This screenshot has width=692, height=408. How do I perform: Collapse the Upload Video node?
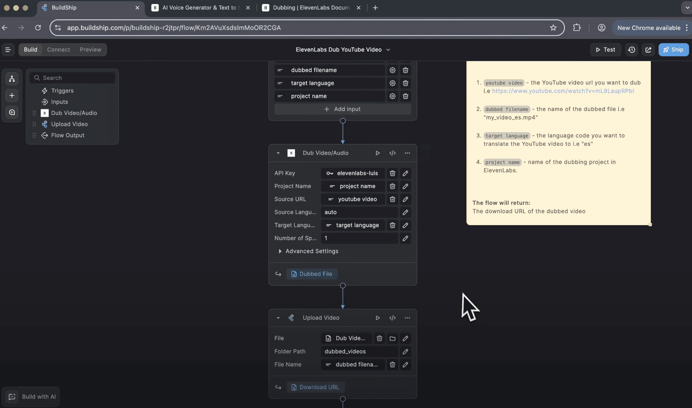click(x=278, y=318)
